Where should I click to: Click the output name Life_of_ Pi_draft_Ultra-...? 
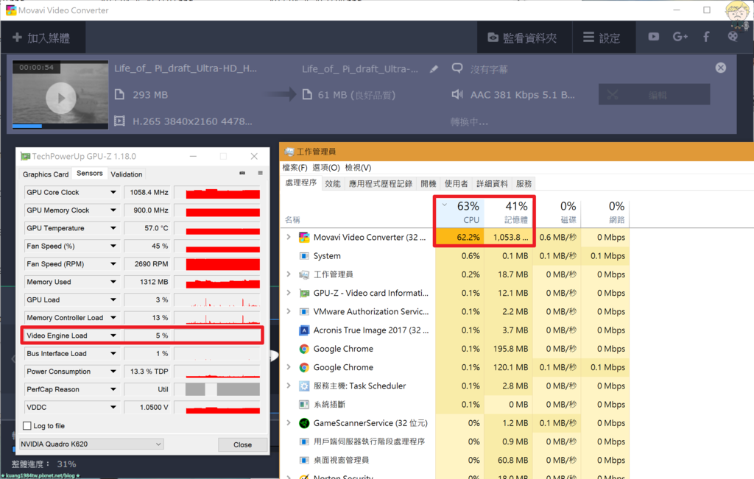[x=359, y=68]
